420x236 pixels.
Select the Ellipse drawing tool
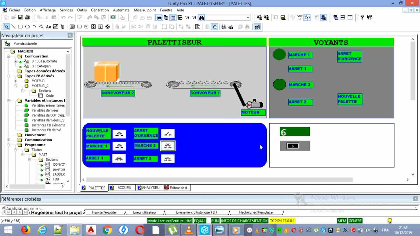(27, 27)
